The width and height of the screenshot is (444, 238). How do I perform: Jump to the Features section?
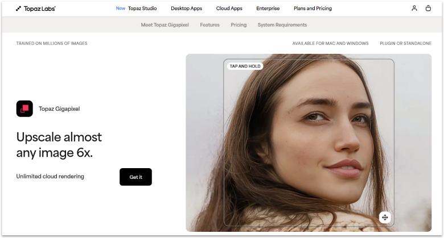210,25
